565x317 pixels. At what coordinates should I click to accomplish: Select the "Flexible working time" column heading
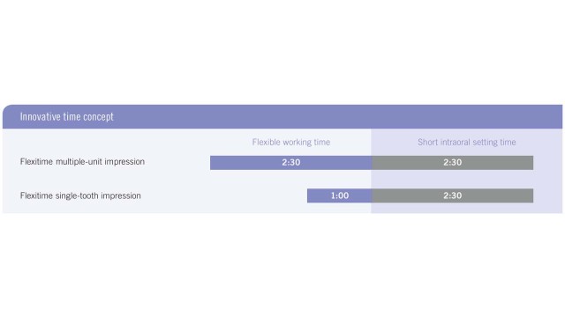coord(291,142)
